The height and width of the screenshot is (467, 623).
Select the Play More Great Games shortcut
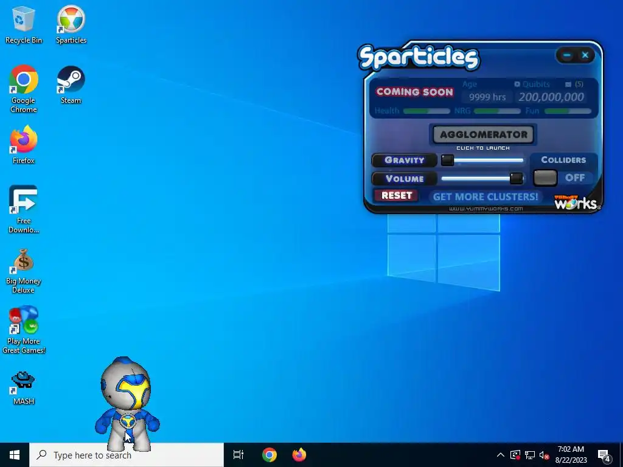click(24, 330)
